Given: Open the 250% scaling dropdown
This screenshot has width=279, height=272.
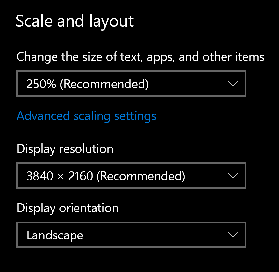Looking at the screenshot, I should point(131,84).
